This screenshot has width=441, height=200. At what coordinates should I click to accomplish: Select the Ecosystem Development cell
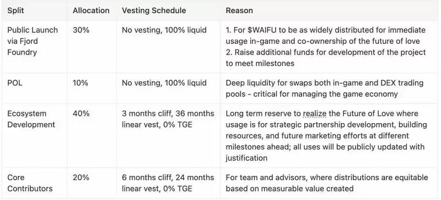(x=31, y=119)
